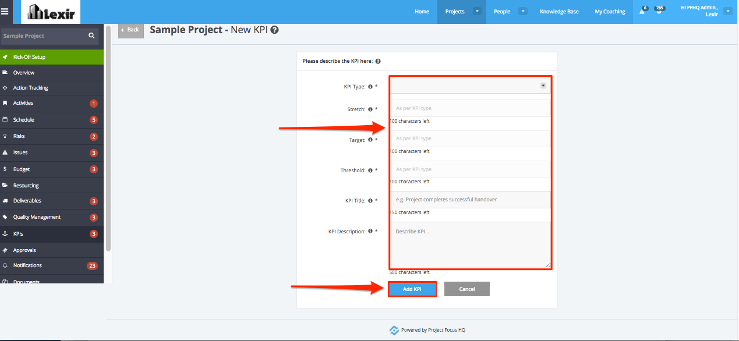Click the Risks lightbulb icon in sidebar
Viewport: 739px width, 341px height.
point(5,136)
